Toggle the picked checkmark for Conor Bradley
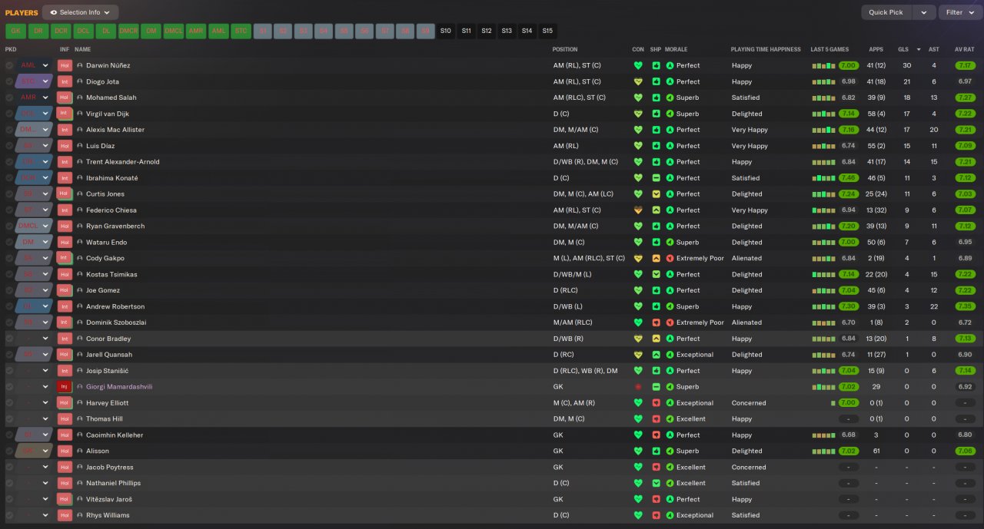Image resolution: width=984 pixels, height=529 pixels. click(9, 339)
